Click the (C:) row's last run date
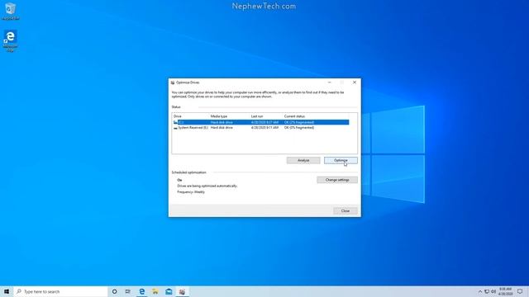 pyautogui.click(x=264, y=122)
